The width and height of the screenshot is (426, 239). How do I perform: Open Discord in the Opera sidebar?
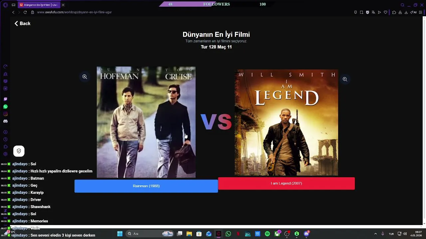(x=5, y=121)
